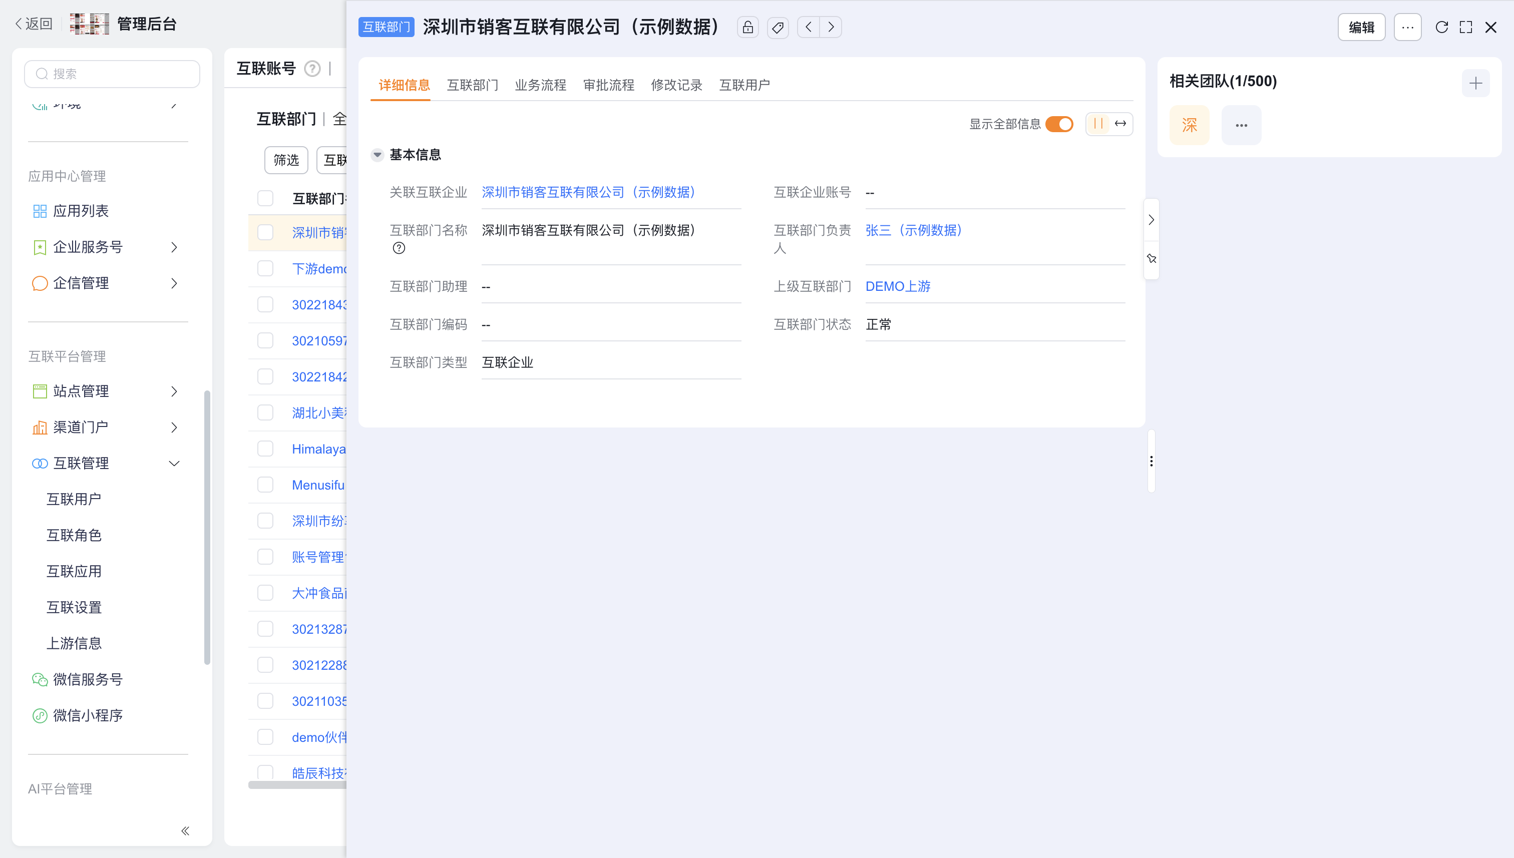Click the tag icon beside the title
Image resolution: width=1514 pixels, height=858 pixels.
pos(778,27)
